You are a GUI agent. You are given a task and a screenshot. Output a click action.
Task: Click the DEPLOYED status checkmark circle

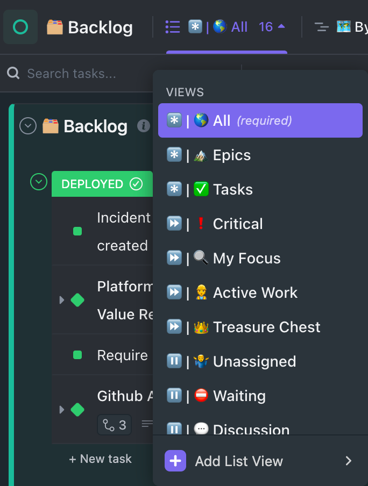point(137,184)
